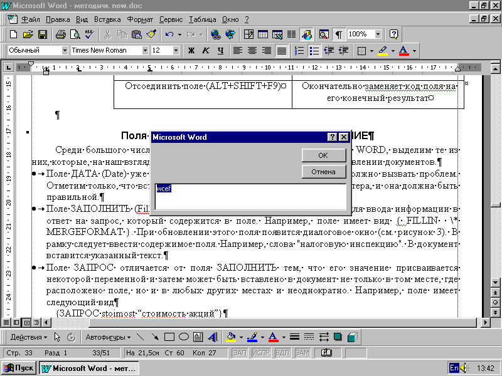Expand the Times New Roman font list
502x376 pixels.
point(145,51)
